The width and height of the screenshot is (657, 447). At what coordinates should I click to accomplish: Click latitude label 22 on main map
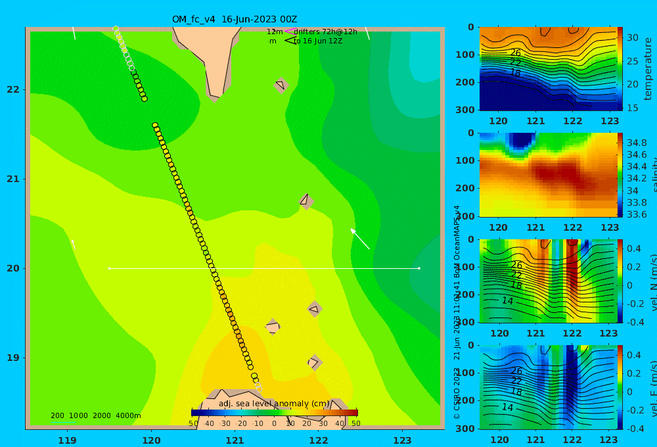pos(13,89)
